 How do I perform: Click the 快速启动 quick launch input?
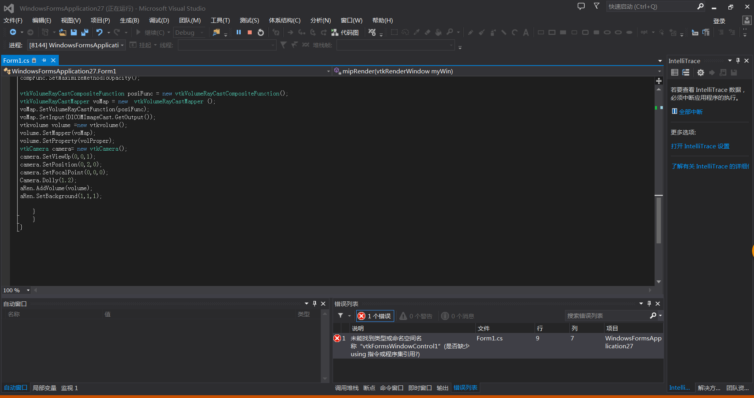click(x=651, y=6)
